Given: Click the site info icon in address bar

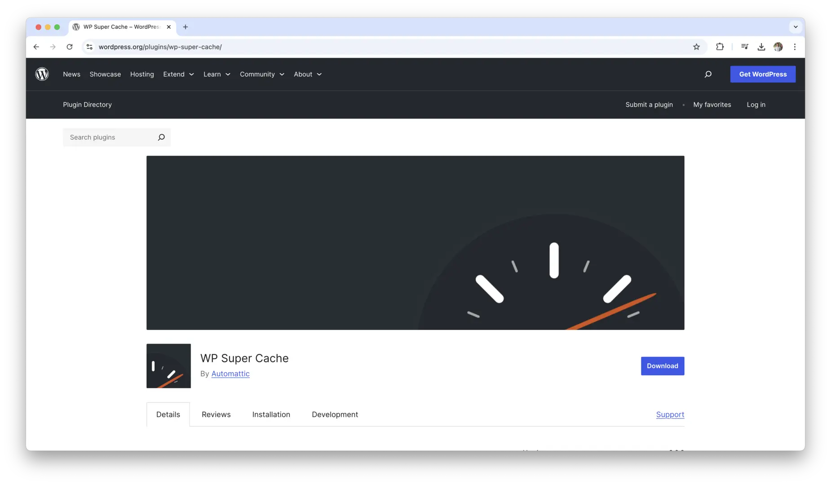Looking at the screenshot, I should click(x=89, y=47).
